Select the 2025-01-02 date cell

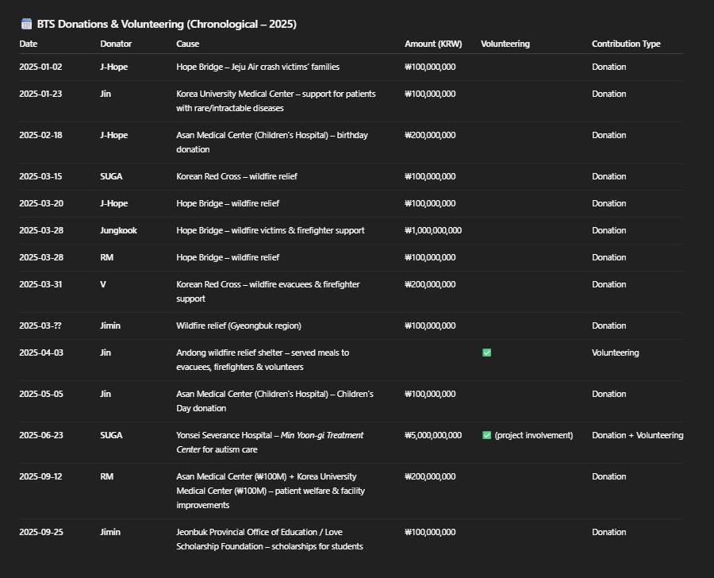[x=40, y=67]
